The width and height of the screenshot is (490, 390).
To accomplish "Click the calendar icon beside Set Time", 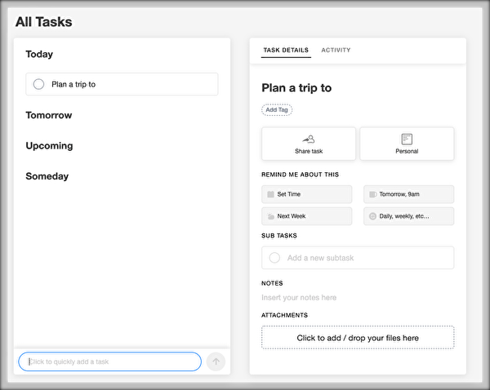I will tap(270, 194).
